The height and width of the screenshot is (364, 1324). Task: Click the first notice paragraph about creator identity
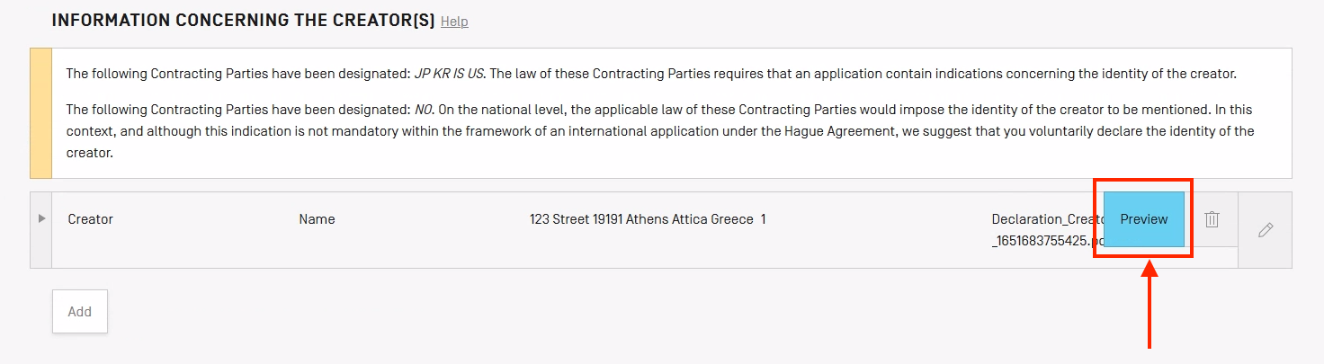coord(657,74)
